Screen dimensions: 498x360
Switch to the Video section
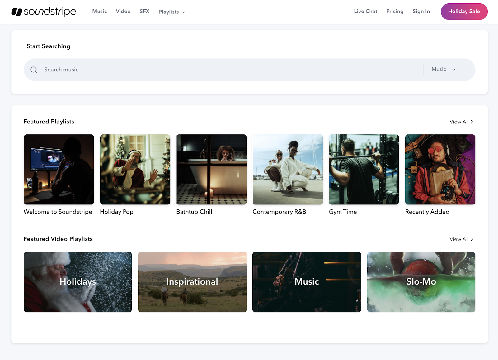123,11
